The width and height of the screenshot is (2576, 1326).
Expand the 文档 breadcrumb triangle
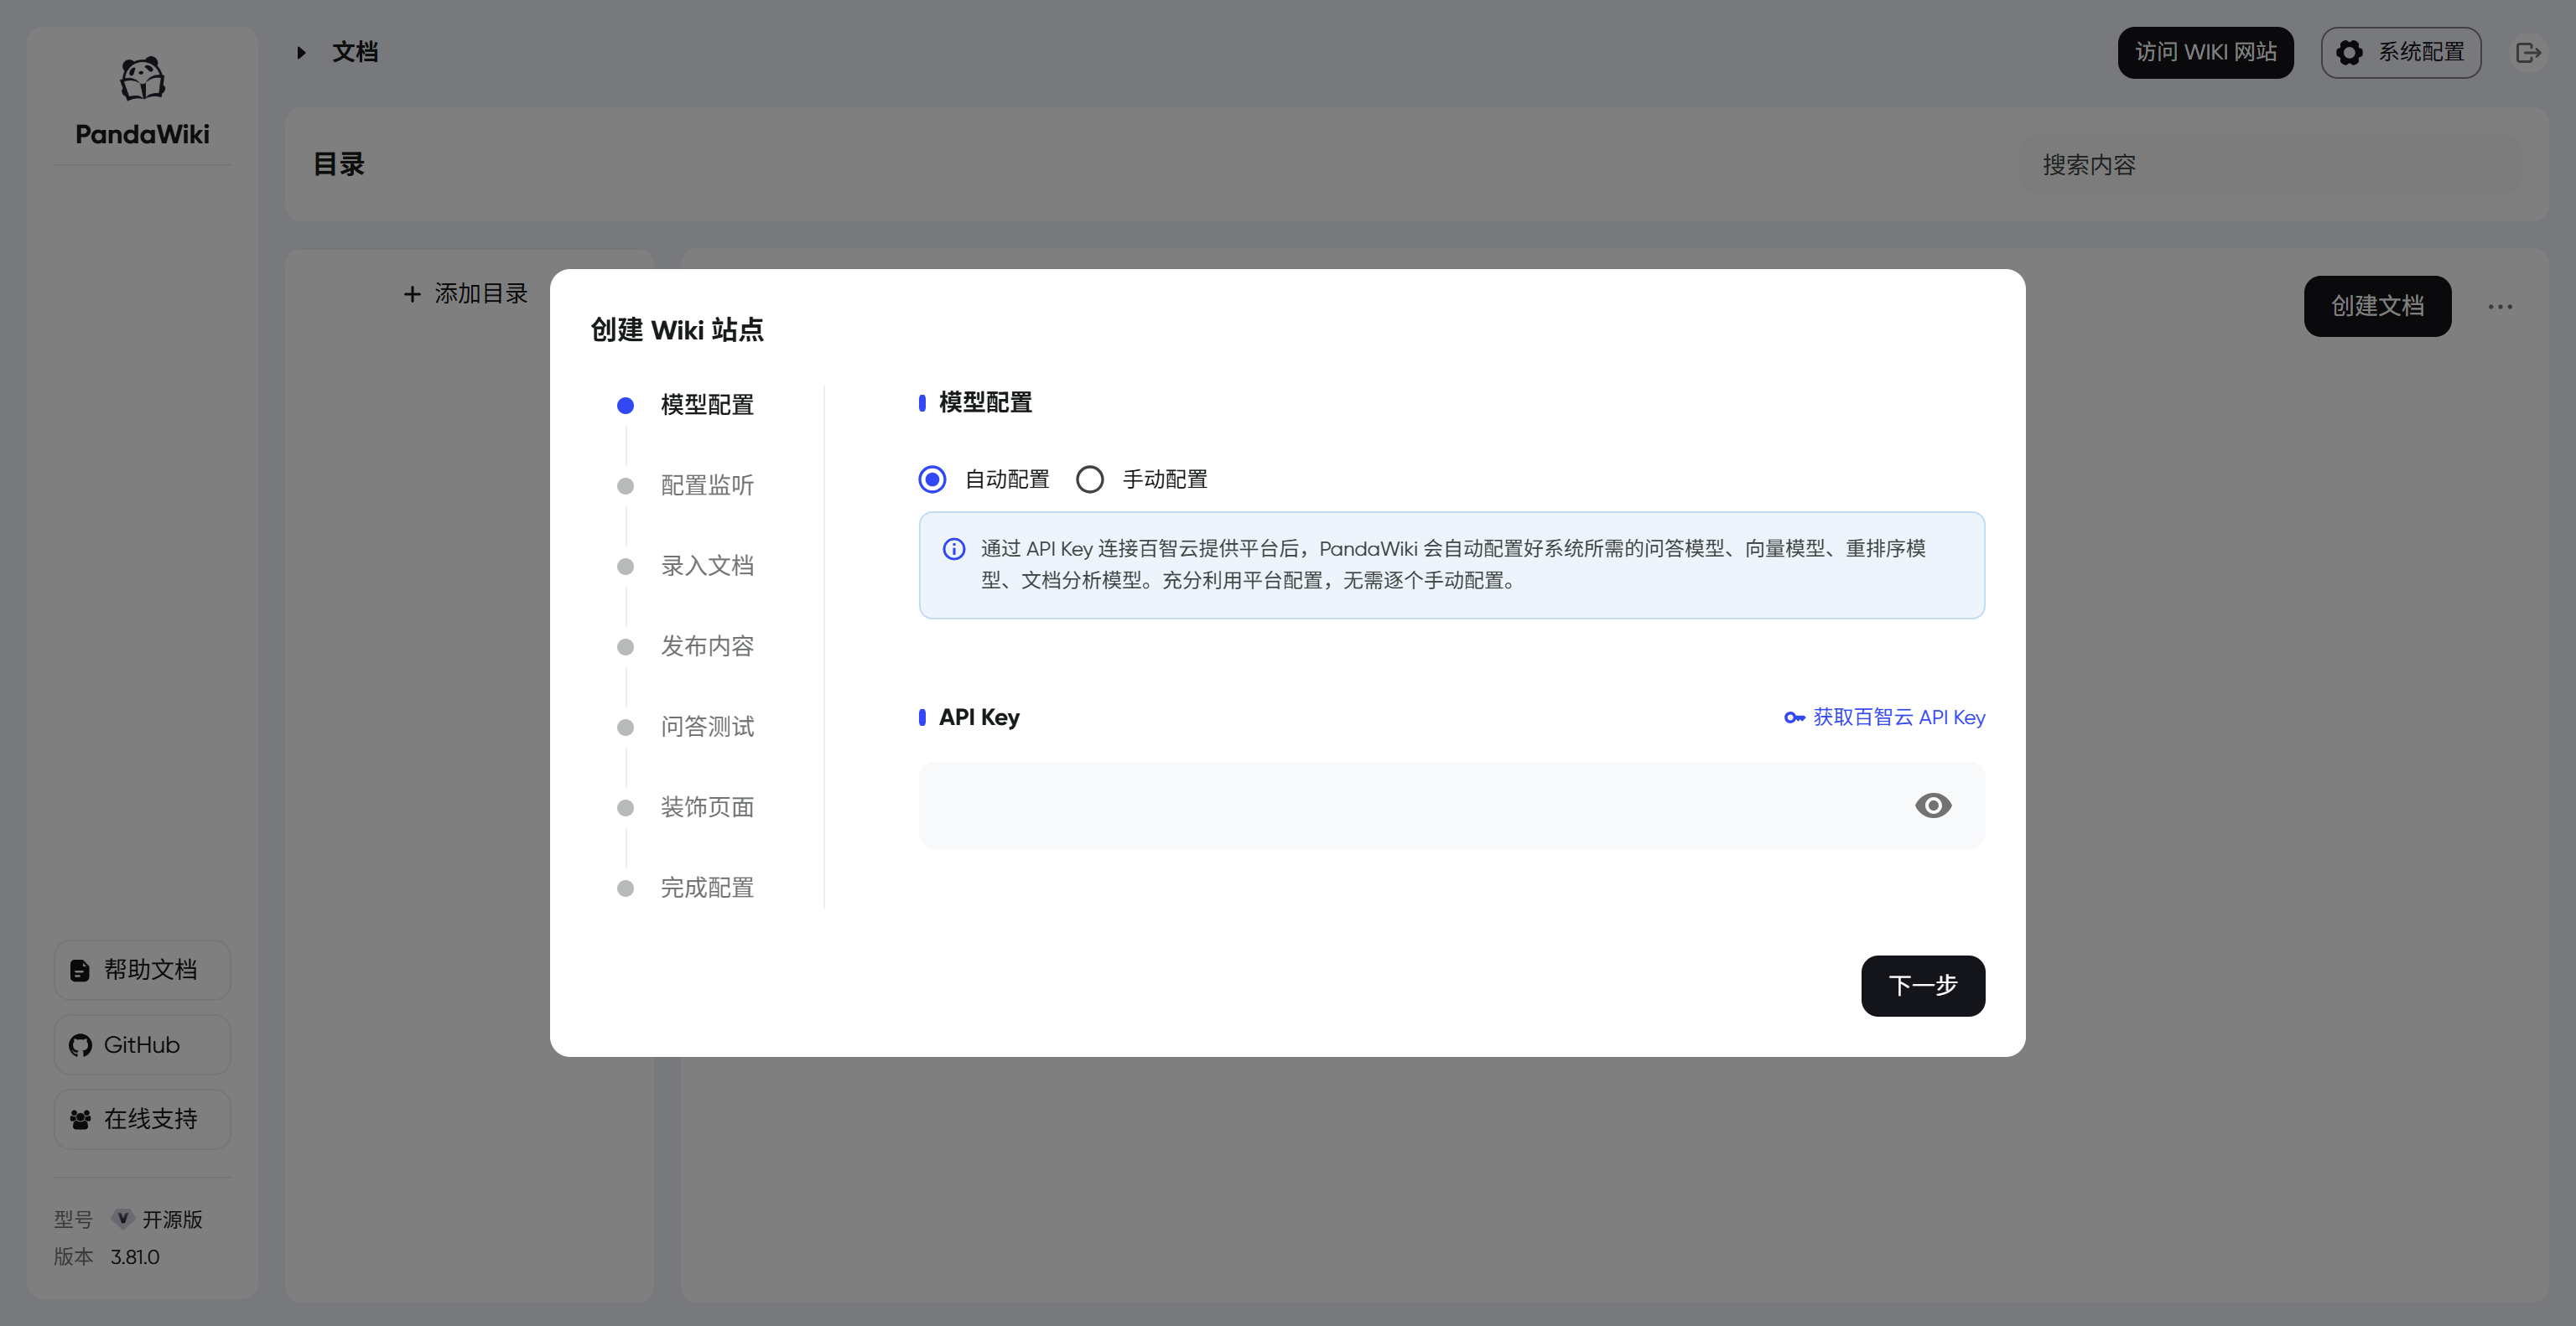click(x=301, y=53)
